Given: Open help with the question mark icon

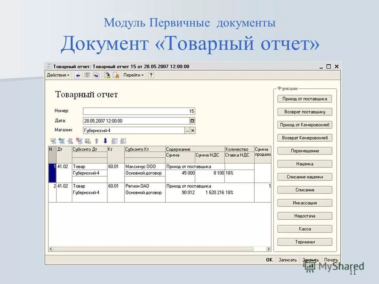Looking at the screenshot, I should point(151,76).
